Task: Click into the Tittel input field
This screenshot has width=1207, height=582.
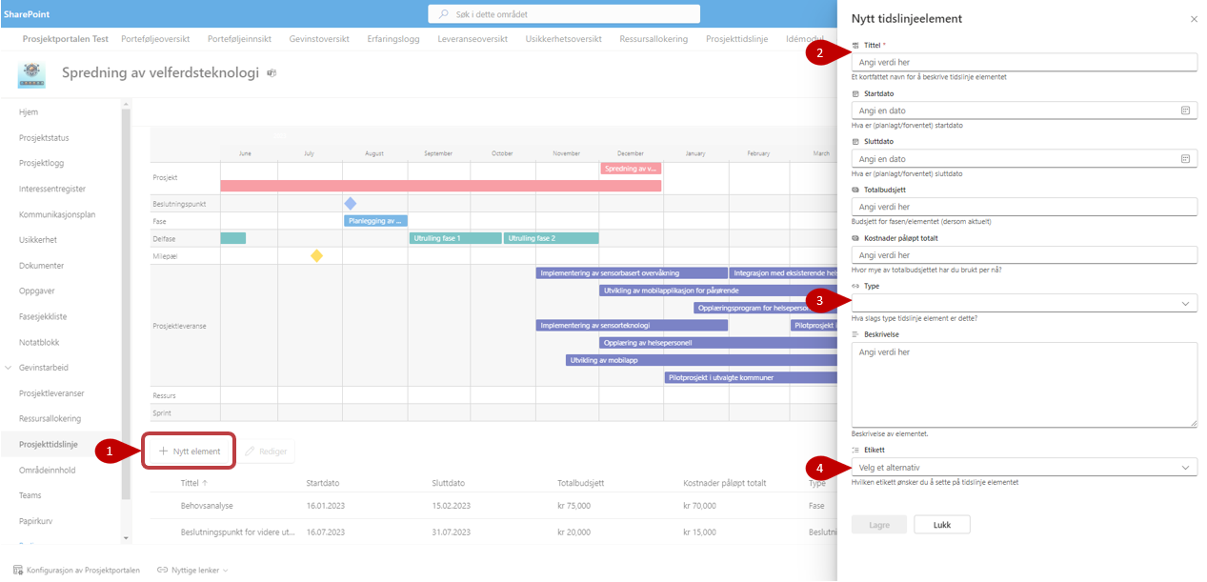Action: 1023,62
